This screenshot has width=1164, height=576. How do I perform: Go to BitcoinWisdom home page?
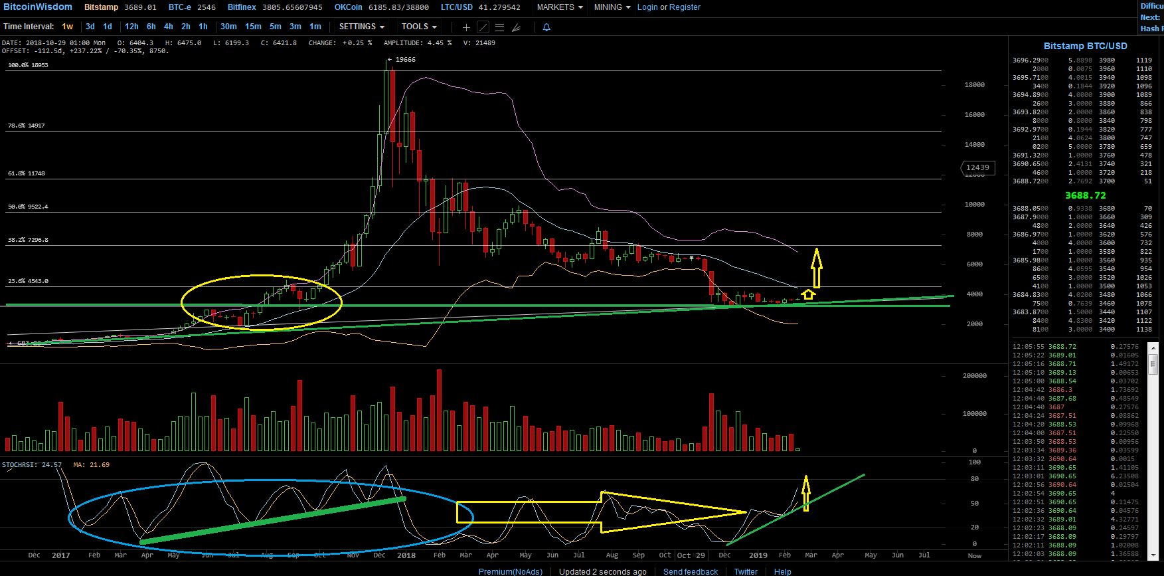click(38, 7)
